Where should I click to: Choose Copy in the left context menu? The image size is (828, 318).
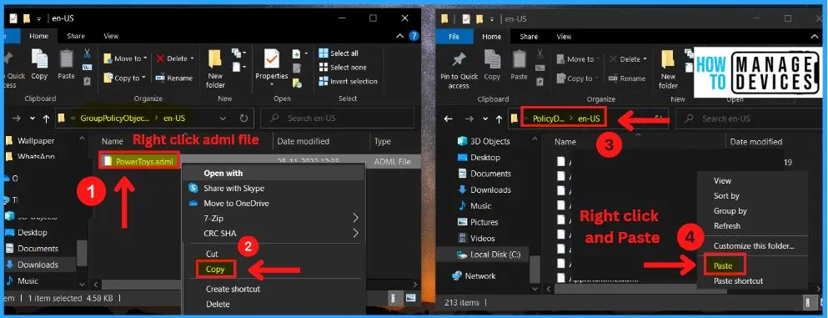coord(215,269)
